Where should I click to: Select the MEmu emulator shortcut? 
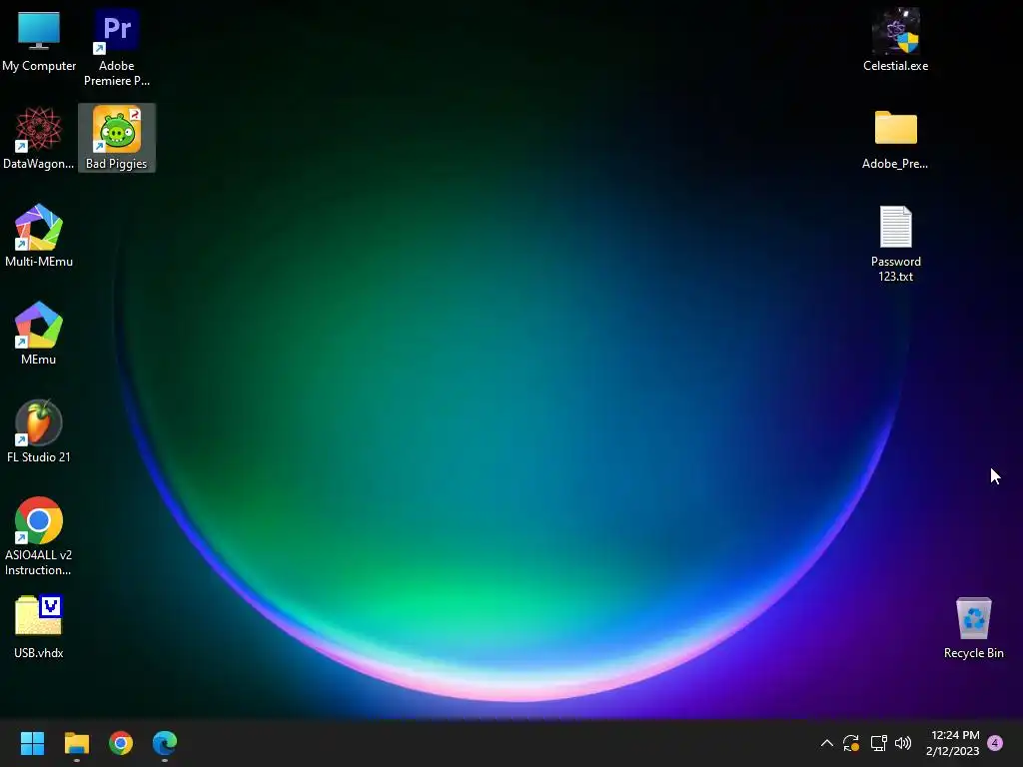tap(39, 334)
